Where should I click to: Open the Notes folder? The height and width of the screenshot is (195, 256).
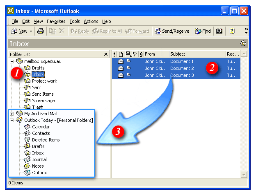click(38, 166)
